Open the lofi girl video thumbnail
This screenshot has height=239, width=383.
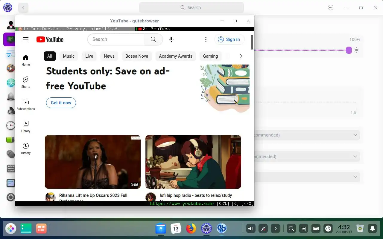point(193,162)
